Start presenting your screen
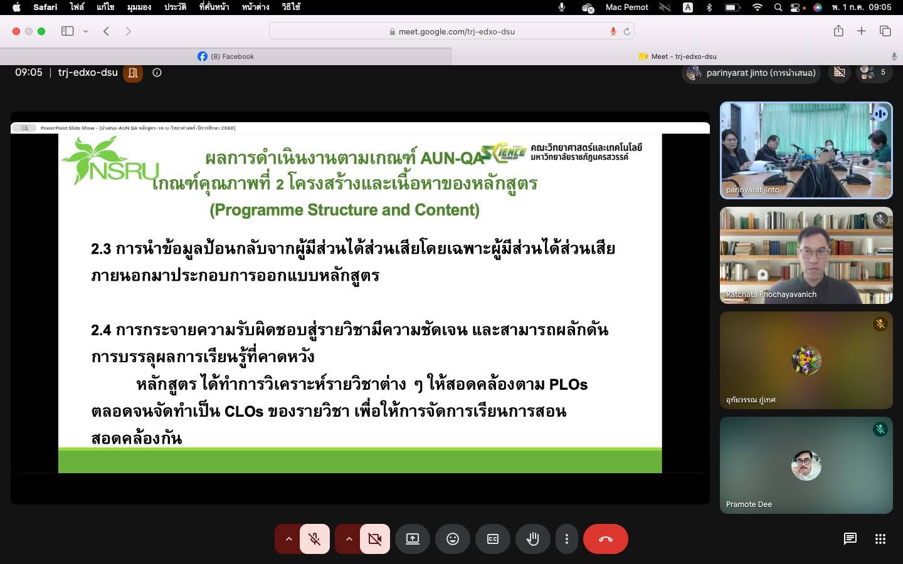Screen dimensions: 903x564 click(x=413, y=539)
